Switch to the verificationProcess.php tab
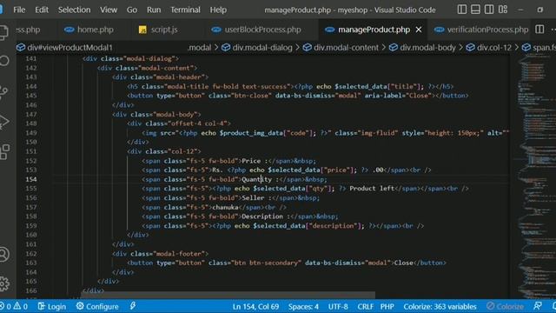 481,30
